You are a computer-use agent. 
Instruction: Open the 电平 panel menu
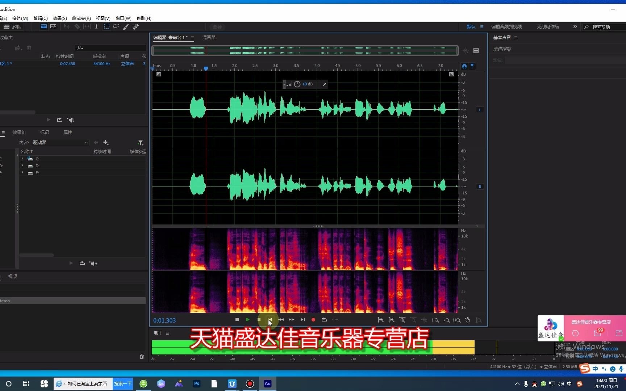click(x=167, y=333)
